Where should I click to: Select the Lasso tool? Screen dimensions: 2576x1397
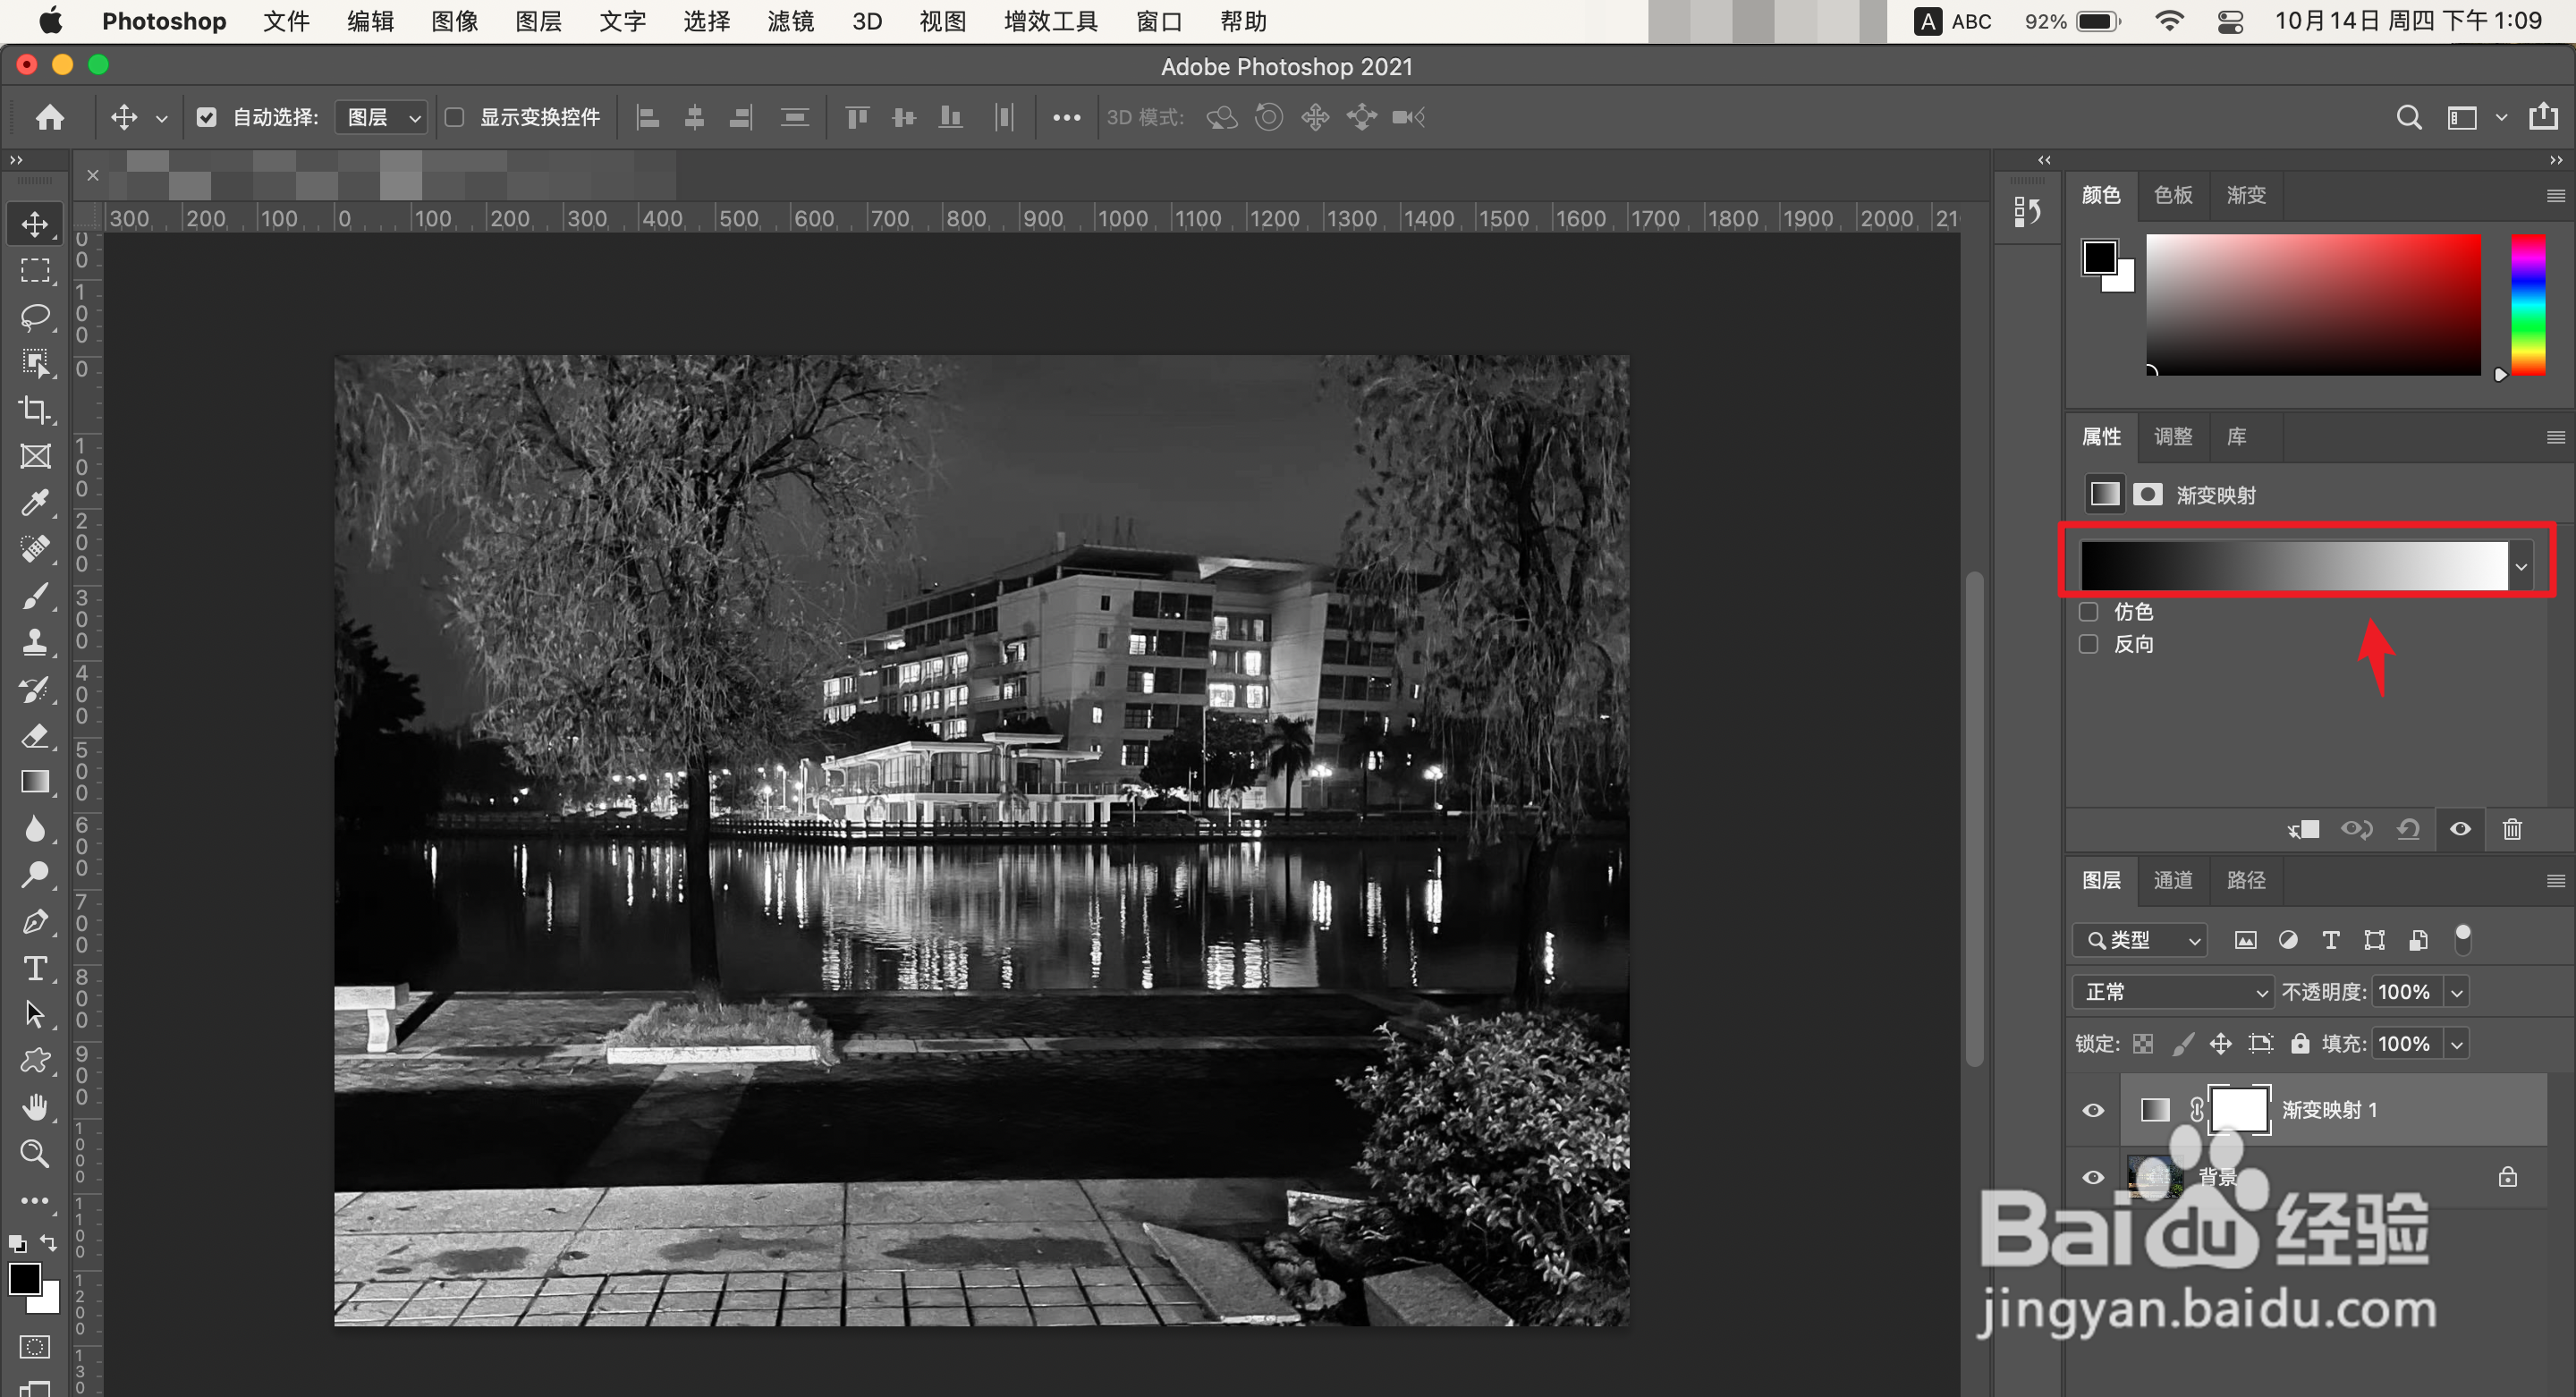[35, 317]
